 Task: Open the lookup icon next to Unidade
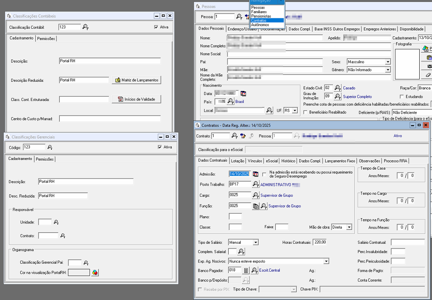[56, 222]
